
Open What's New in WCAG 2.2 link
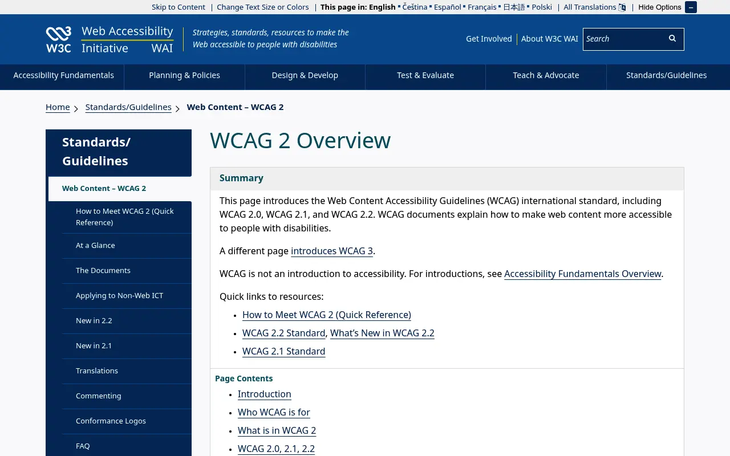(382, 333)
